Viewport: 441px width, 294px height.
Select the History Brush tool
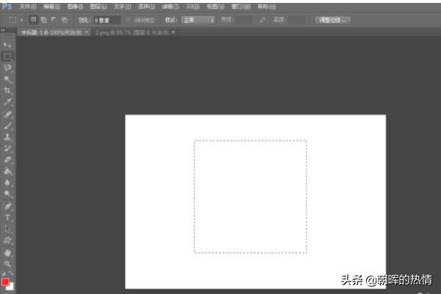7,148
